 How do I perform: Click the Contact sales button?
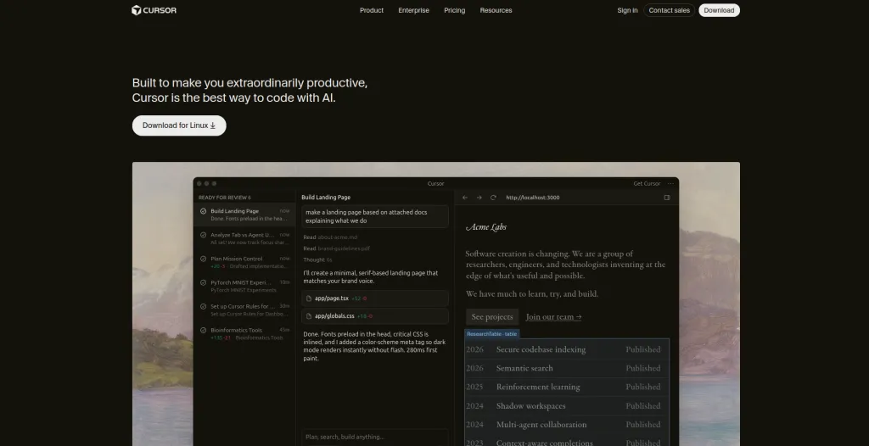[669, 10]
